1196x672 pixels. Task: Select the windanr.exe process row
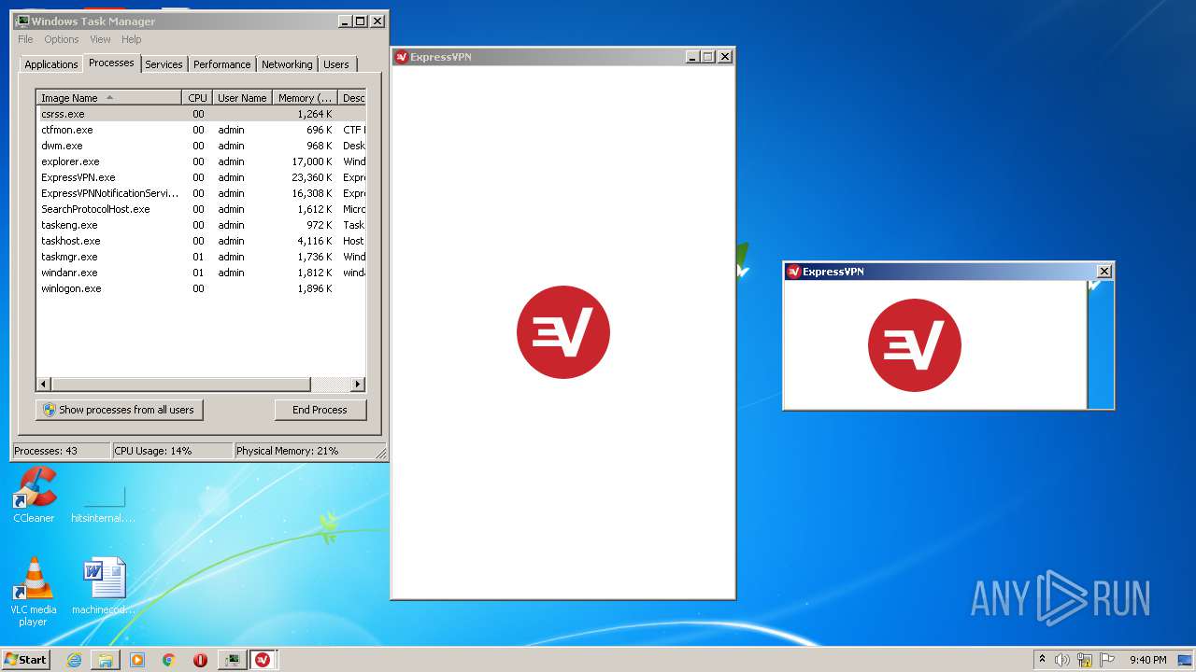coord(201,273)
